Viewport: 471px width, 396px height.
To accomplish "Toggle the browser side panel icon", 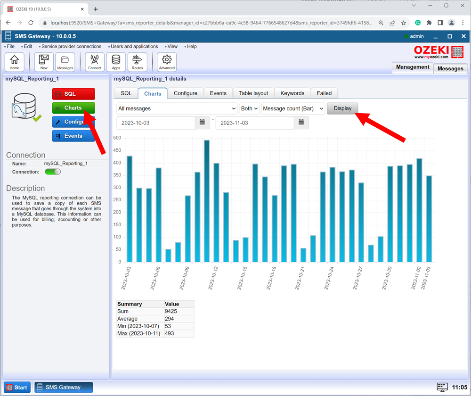I will pyautogui.click(x=440, y=23).
